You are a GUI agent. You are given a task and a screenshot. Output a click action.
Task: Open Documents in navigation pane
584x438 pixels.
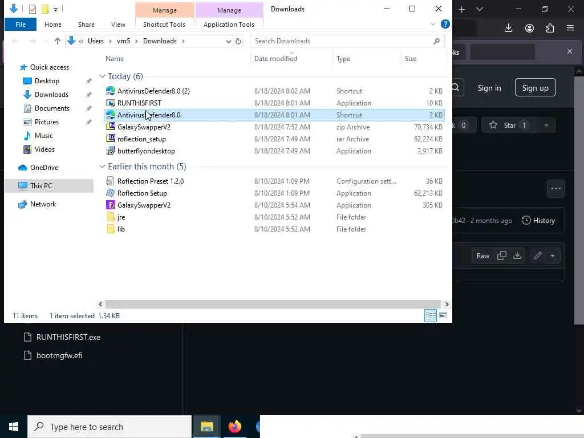(x=52, y=108)
